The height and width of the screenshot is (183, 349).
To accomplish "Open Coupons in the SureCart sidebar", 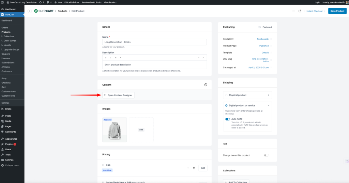I will [x=6, y=54].
